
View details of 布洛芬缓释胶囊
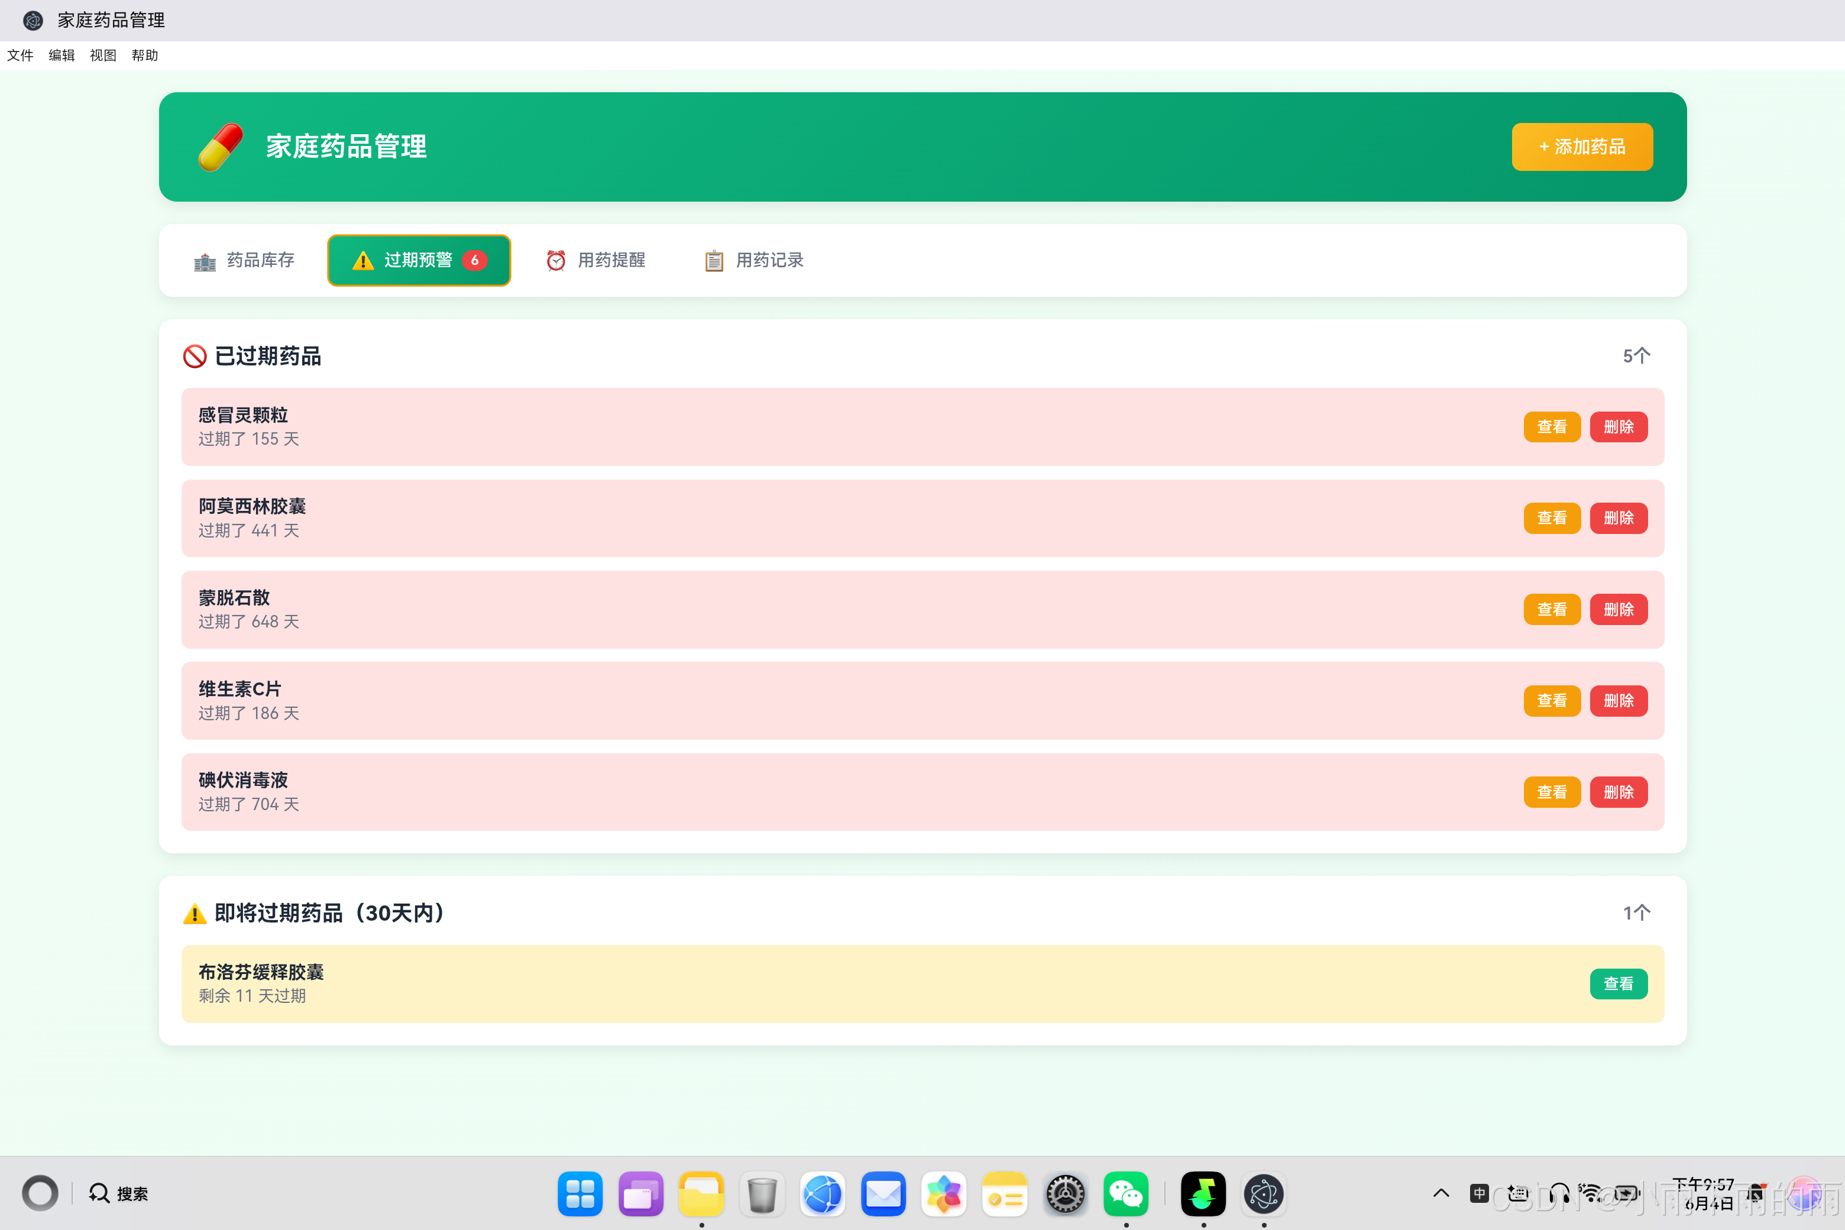[x=1619, y=983]
